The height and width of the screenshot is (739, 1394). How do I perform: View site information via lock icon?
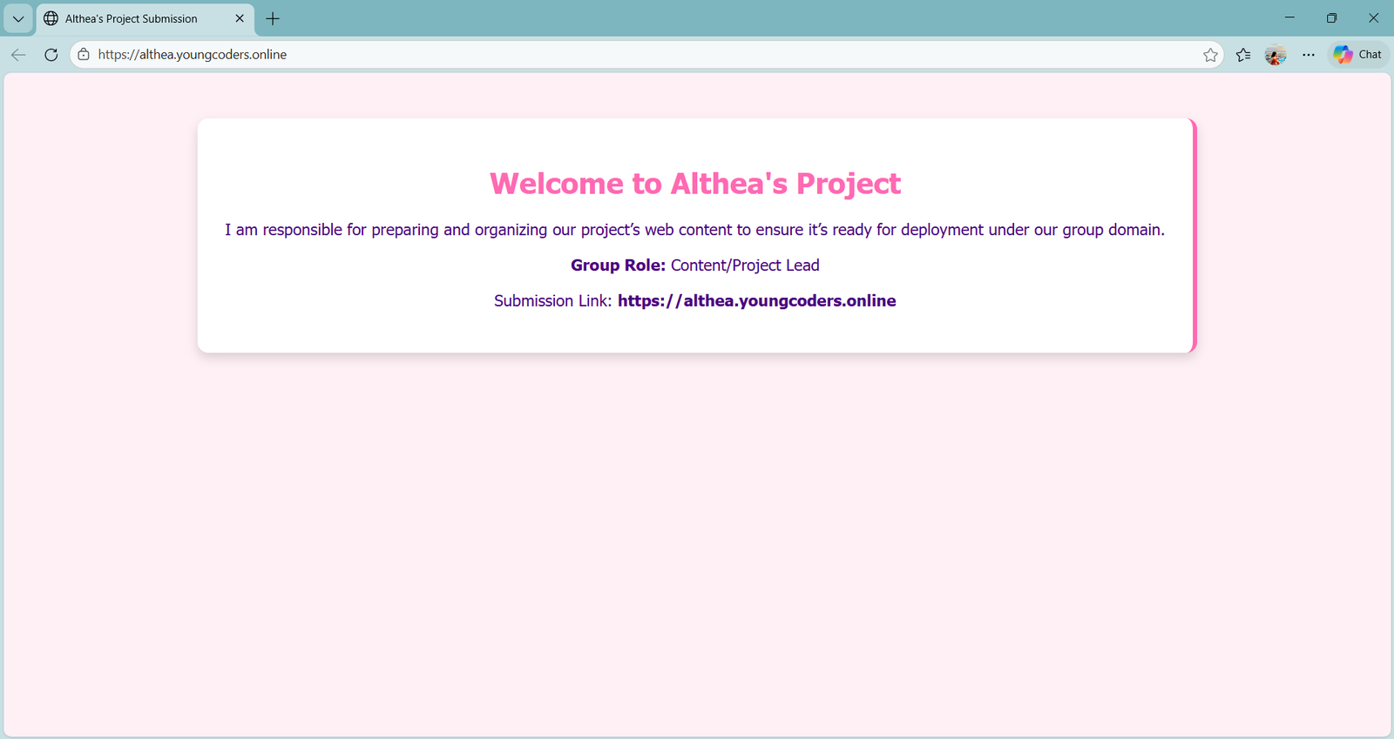pyautogui.click(x=84, y=55)
